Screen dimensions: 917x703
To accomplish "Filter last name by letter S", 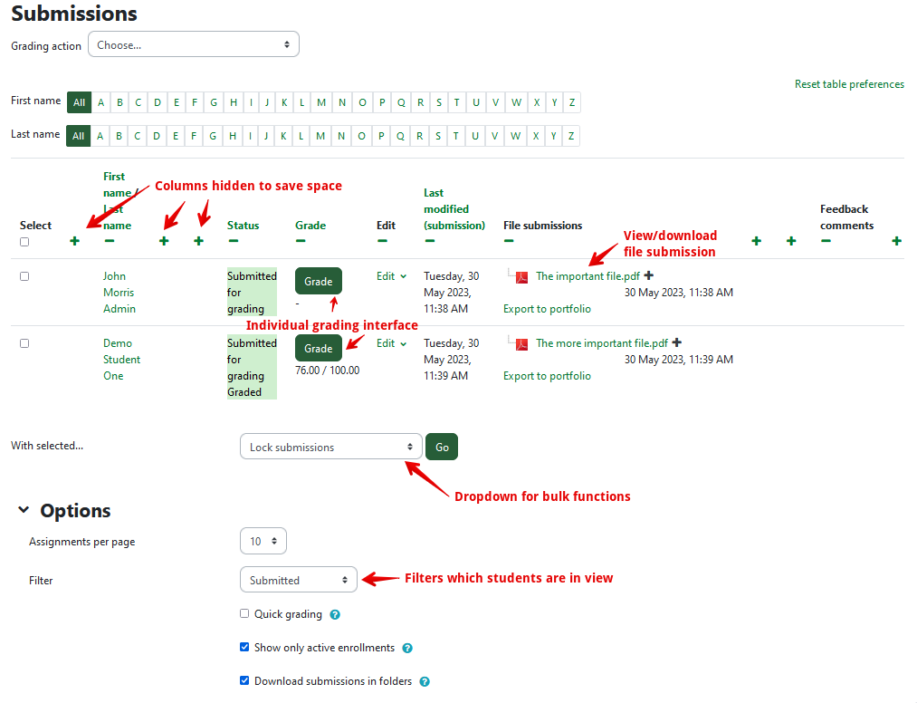I will [437, 136].
